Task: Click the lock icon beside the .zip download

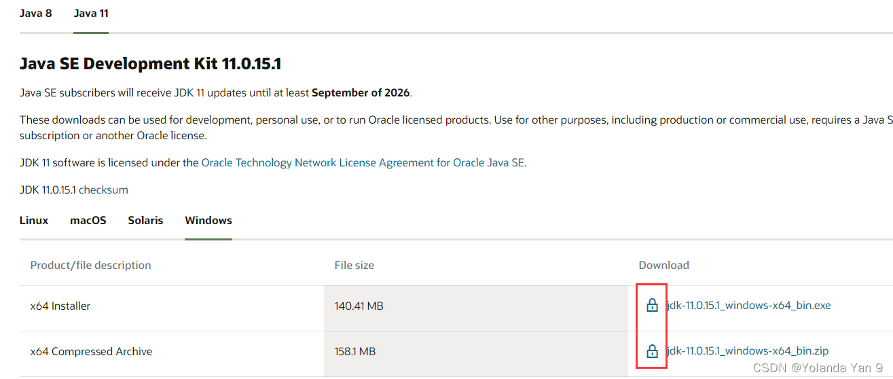Action: click(x=652, y=351)
